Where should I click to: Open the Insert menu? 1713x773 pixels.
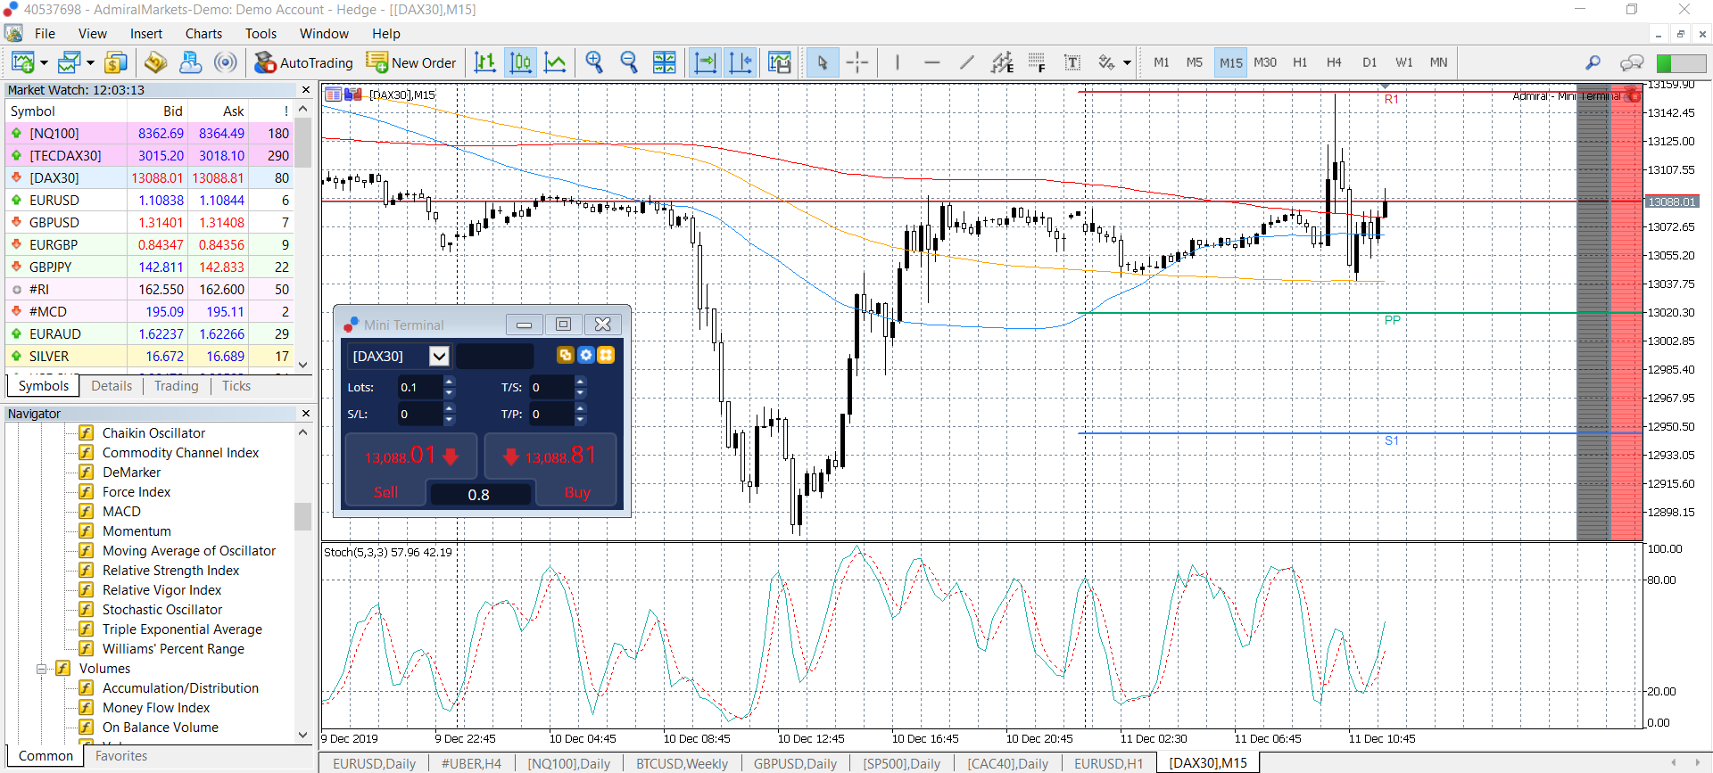[x=146, y=34]
